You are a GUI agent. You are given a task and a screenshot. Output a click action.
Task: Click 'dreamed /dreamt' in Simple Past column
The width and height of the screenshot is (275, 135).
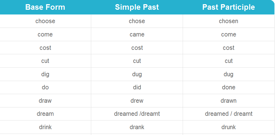pos(137,114)
